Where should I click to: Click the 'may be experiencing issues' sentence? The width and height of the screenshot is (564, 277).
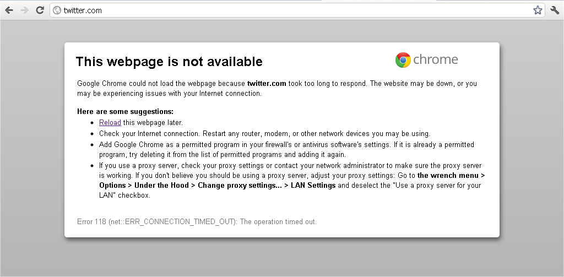click(x=169, y=94)
